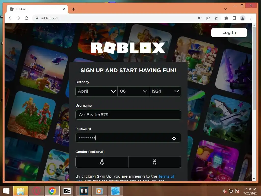Click the padlock site info icon
The width and height of the screenshot is (261, 196).
pos(37,18)
